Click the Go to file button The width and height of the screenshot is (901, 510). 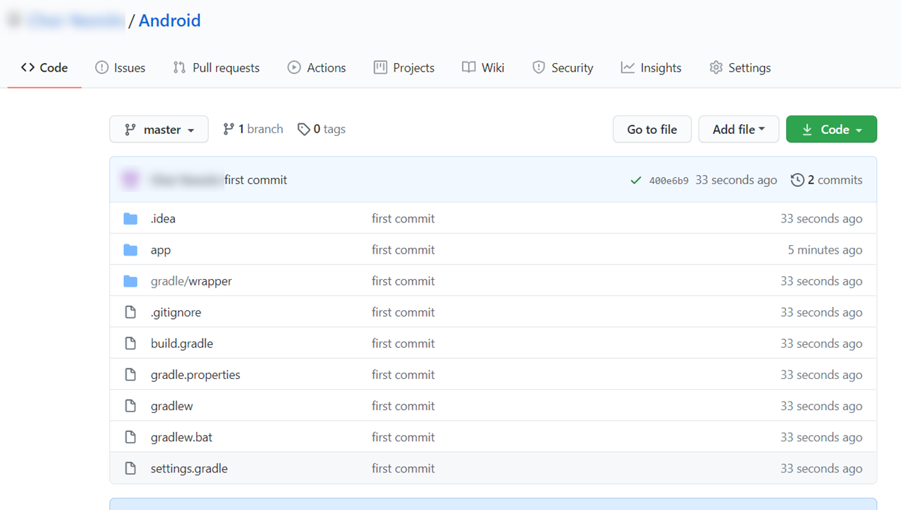[652, 129]
